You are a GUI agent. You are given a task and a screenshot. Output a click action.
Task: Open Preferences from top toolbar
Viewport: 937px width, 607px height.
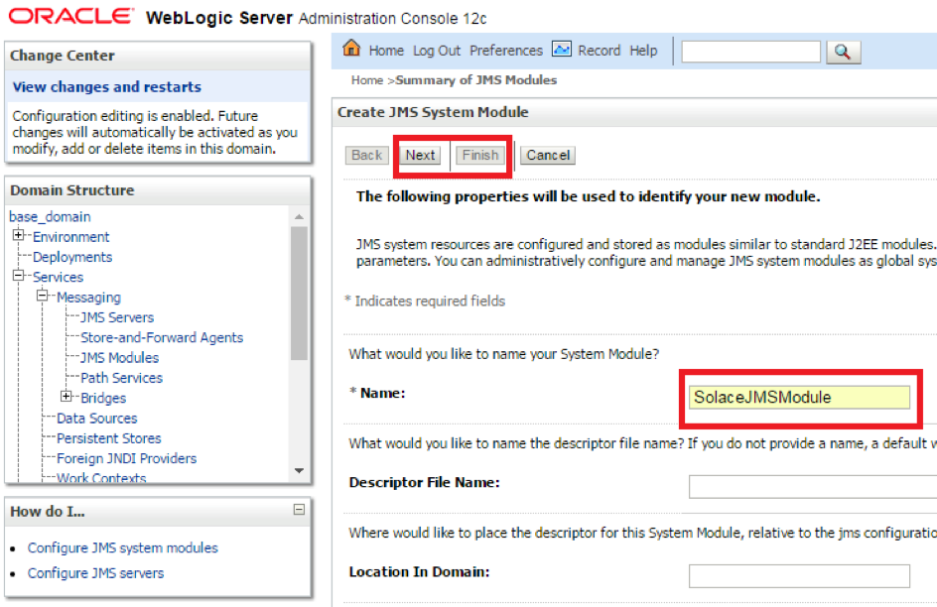coord(506,51)
